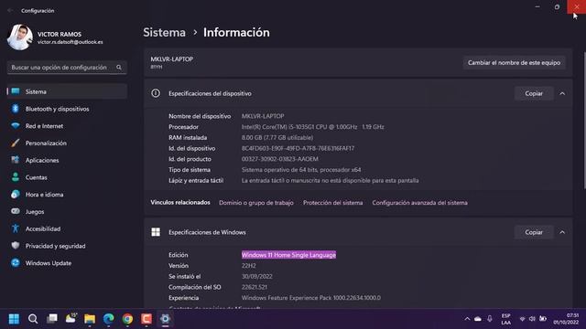
Task: Collapse Especificaciones de Windows section
Action: point(562,232)
